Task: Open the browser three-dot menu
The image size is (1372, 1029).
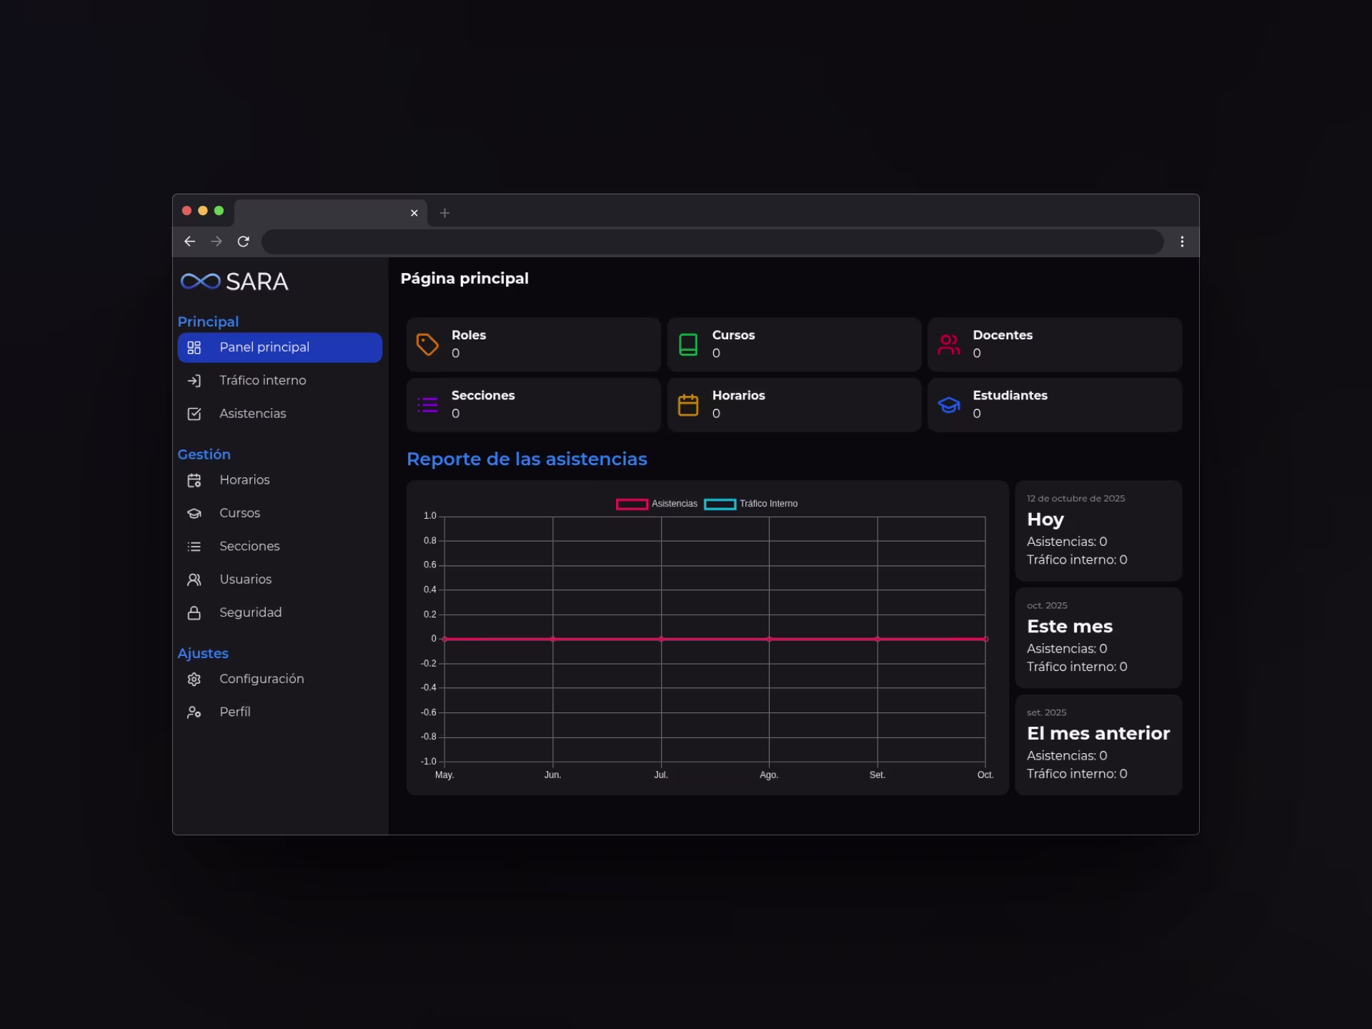Action: coord(1182,242)
